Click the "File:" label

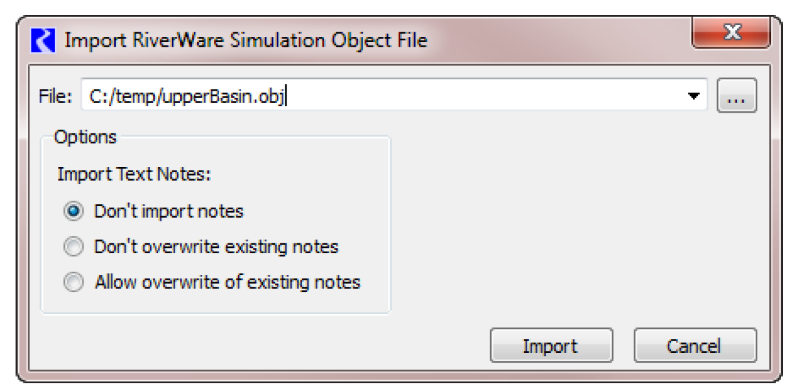click(56, 97)
